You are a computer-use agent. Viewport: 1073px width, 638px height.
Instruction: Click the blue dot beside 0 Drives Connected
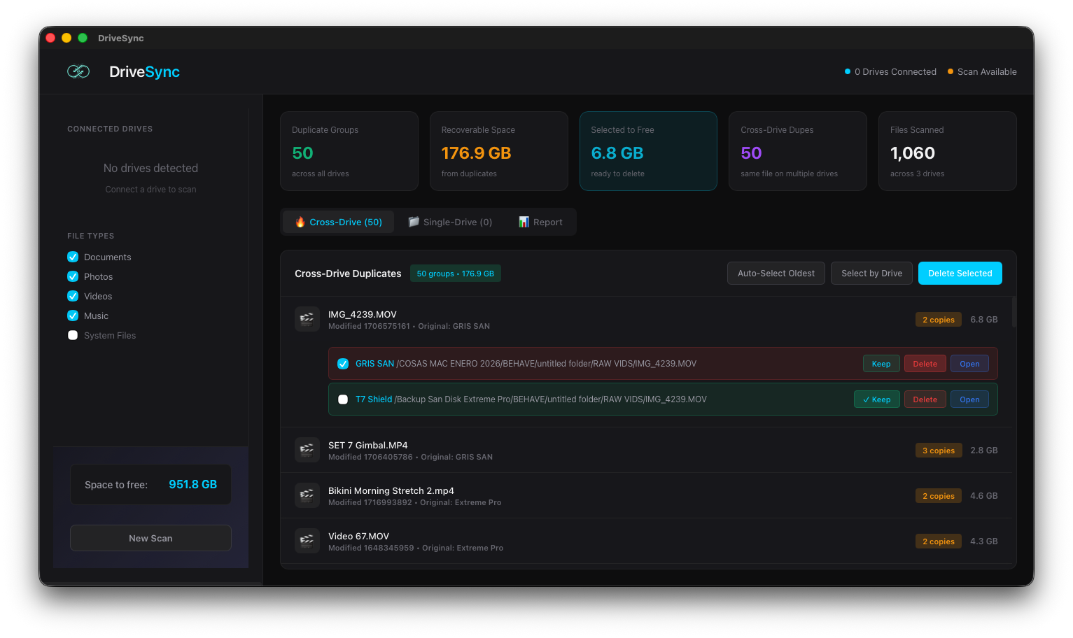[846, 71]
